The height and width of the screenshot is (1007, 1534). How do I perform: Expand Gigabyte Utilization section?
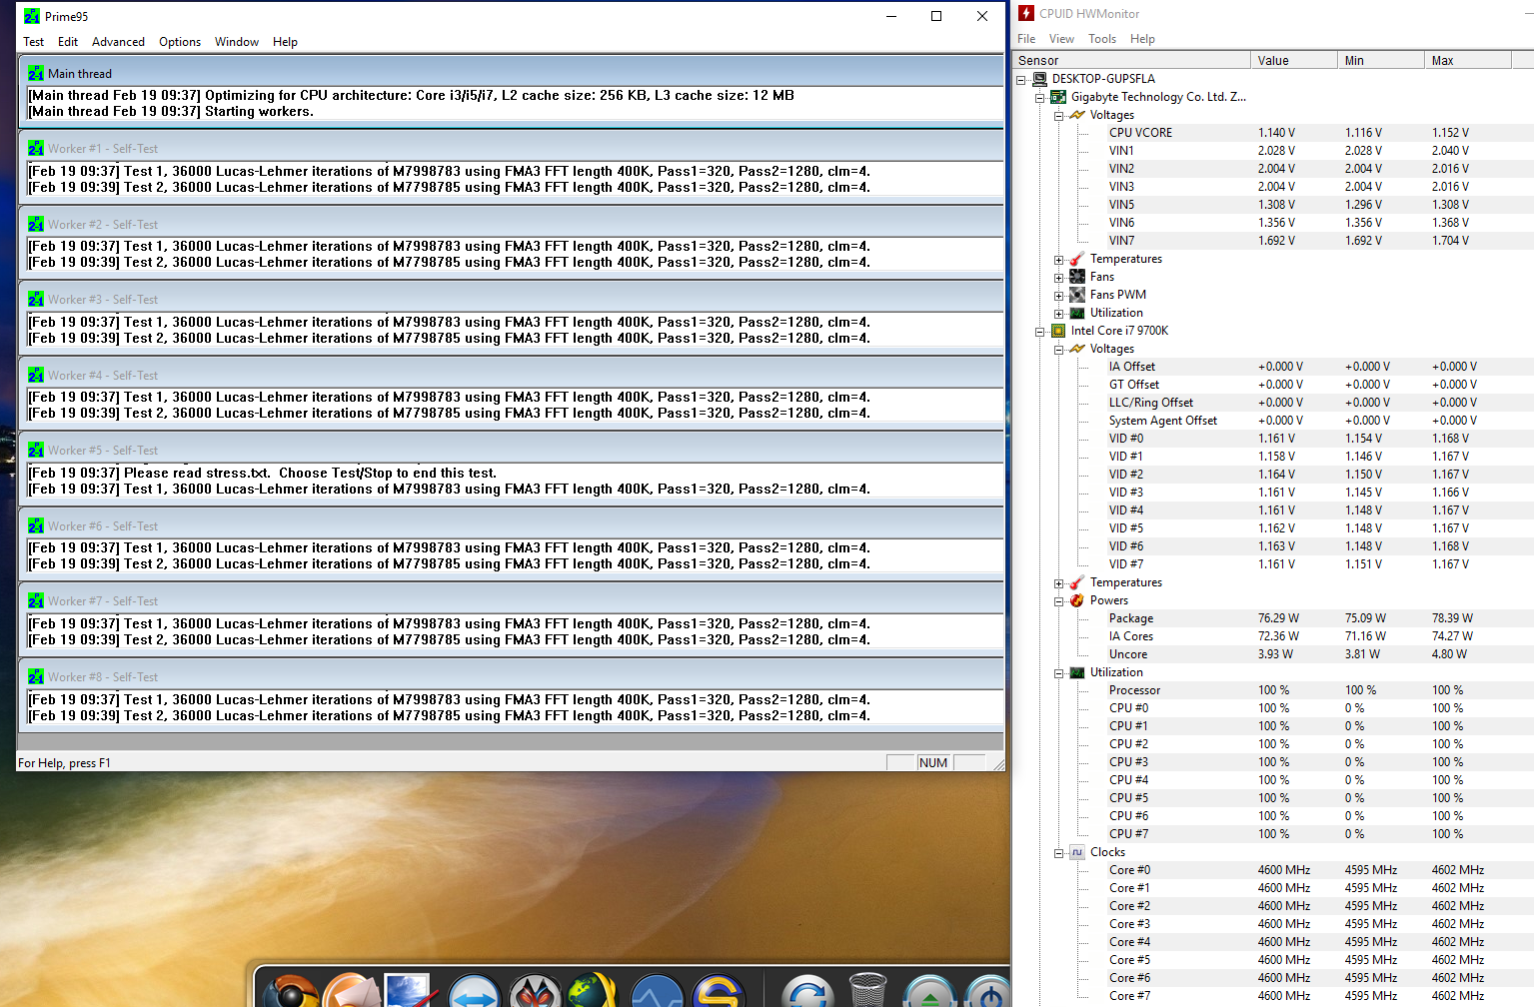[1059, 314]
